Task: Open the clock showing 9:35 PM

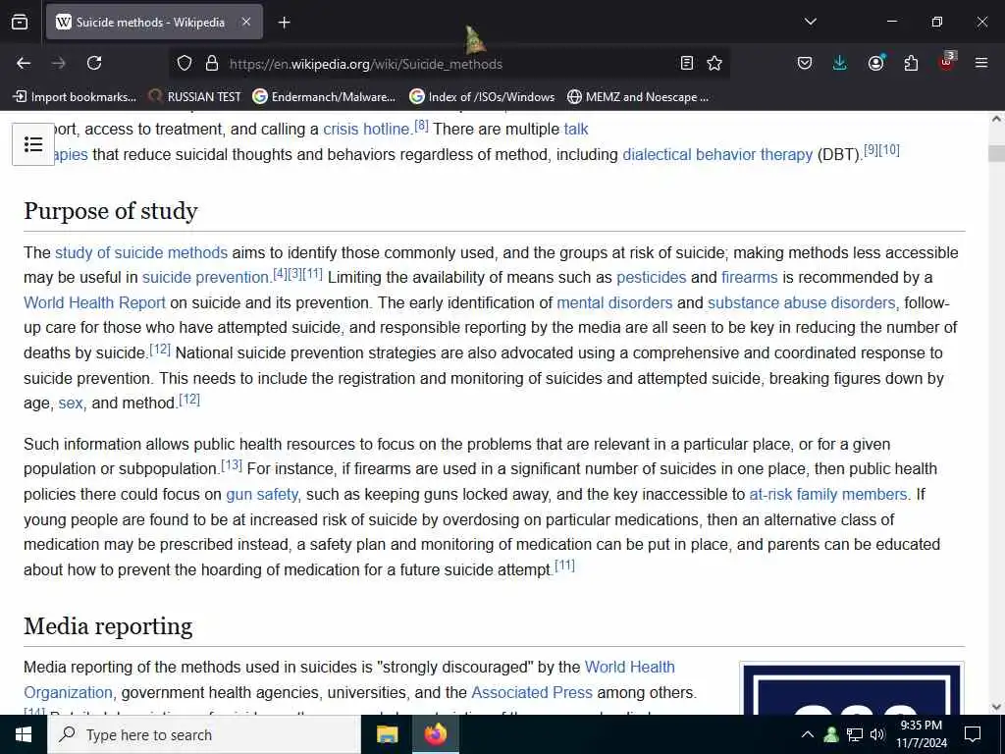Action: click(x=921, y=734)
